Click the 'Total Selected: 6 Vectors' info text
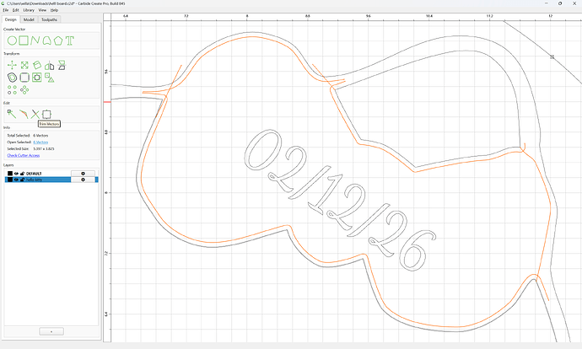 click(x=28, y=136)
